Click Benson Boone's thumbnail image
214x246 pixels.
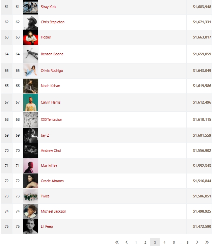tap(31, 54)
